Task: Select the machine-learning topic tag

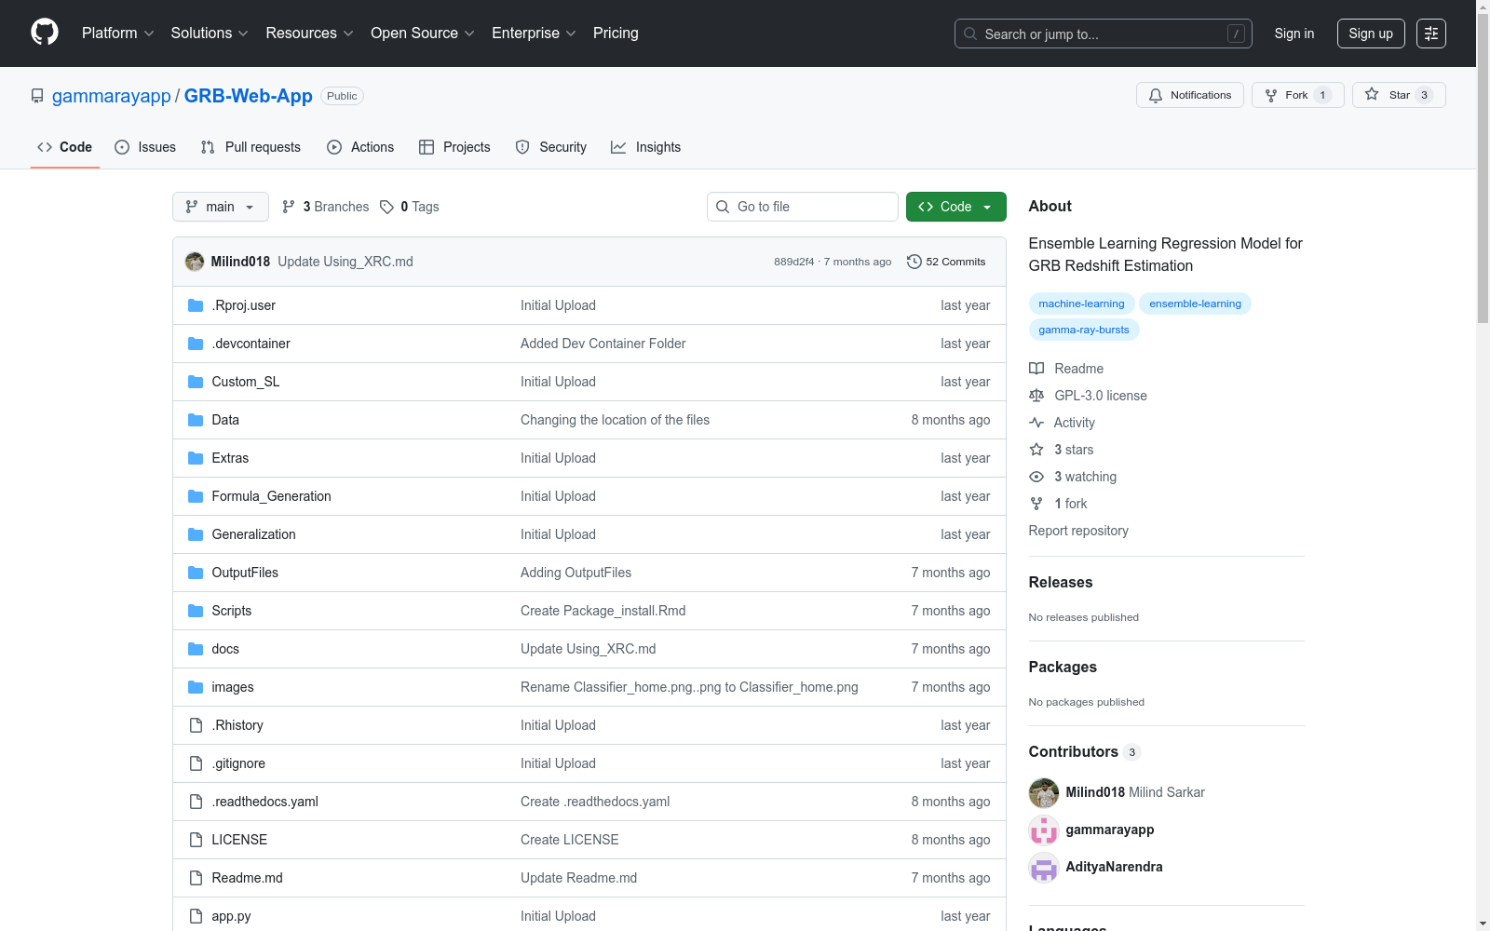Action: click(x=1081, y=304)
